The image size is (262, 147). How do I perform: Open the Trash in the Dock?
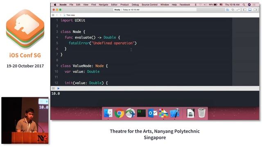click(201, 113)
